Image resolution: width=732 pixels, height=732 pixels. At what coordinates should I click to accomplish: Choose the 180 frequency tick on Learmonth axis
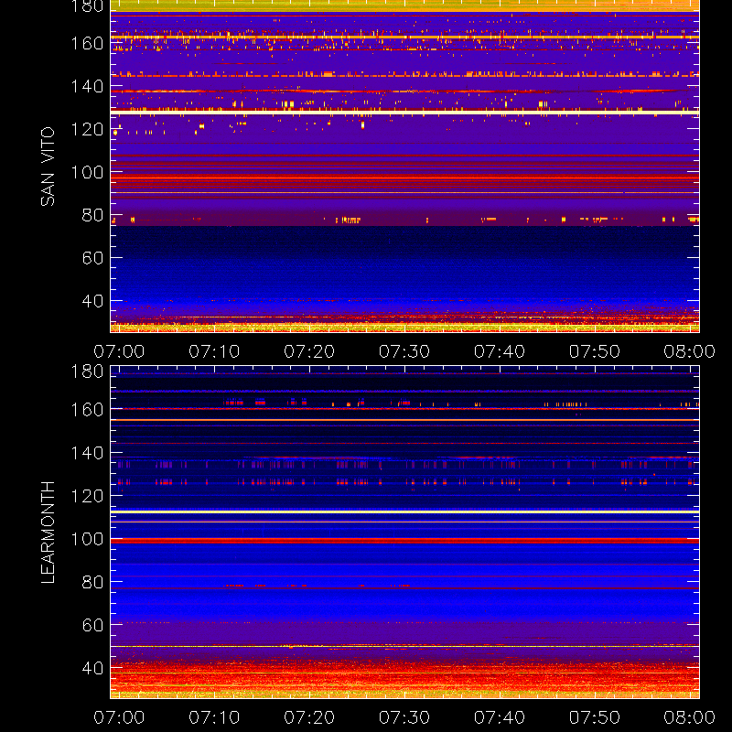tap(87, 371)
